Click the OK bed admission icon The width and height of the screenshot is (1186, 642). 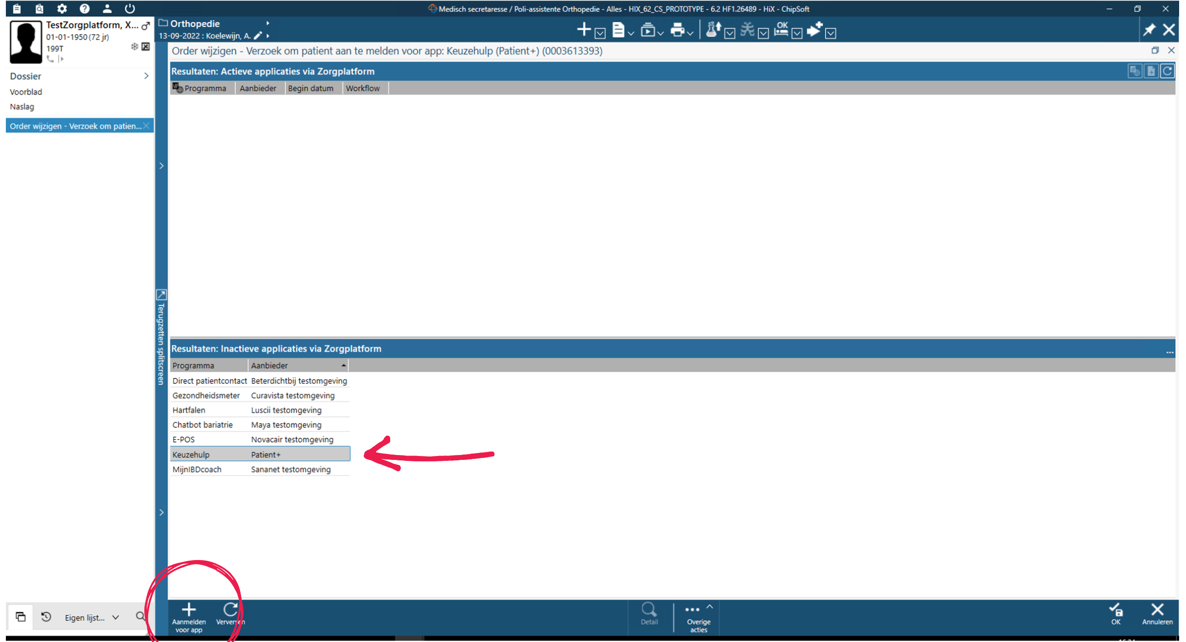[x=781, y=29]
